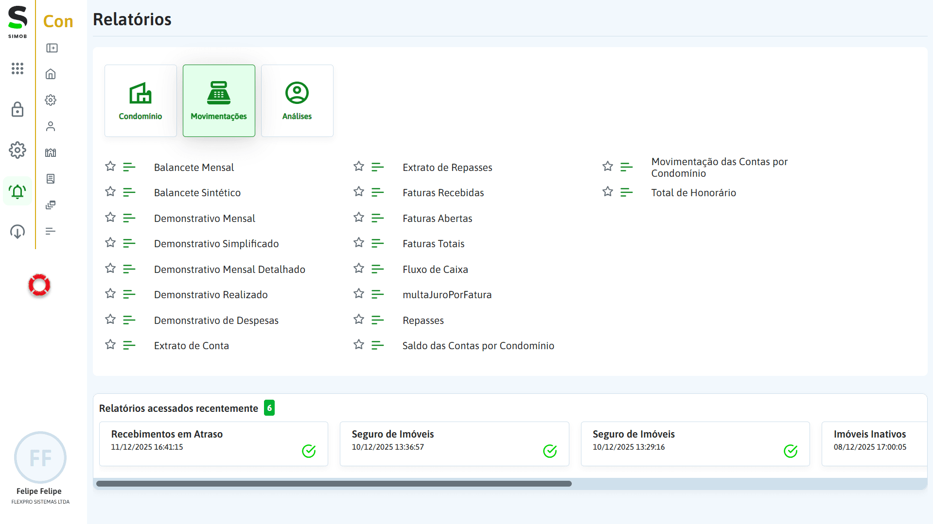Image resolution: width=933 pixels, height=524 pixels.
Task: Click the download circle arrow icon
Action: pyautogui.click(x=18, y=232)
